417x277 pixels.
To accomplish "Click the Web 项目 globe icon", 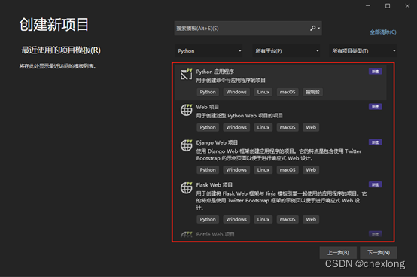I will [x=186, y=110].
